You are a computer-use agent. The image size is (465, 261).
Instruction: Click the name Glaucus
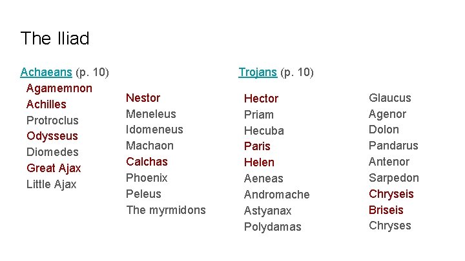(x=389, y=98)
